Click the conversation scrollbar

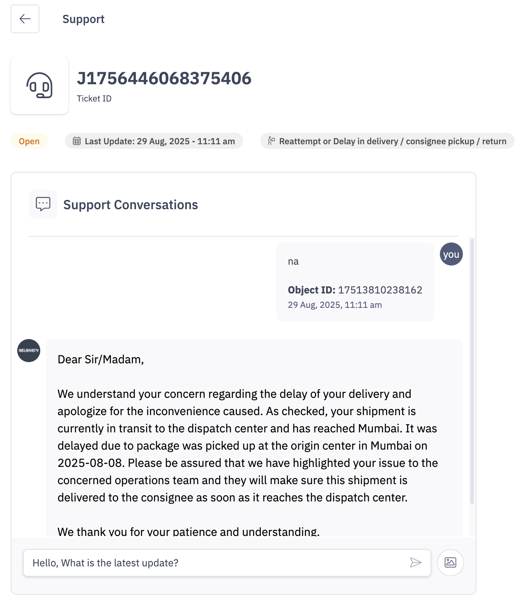click(472, 371)
